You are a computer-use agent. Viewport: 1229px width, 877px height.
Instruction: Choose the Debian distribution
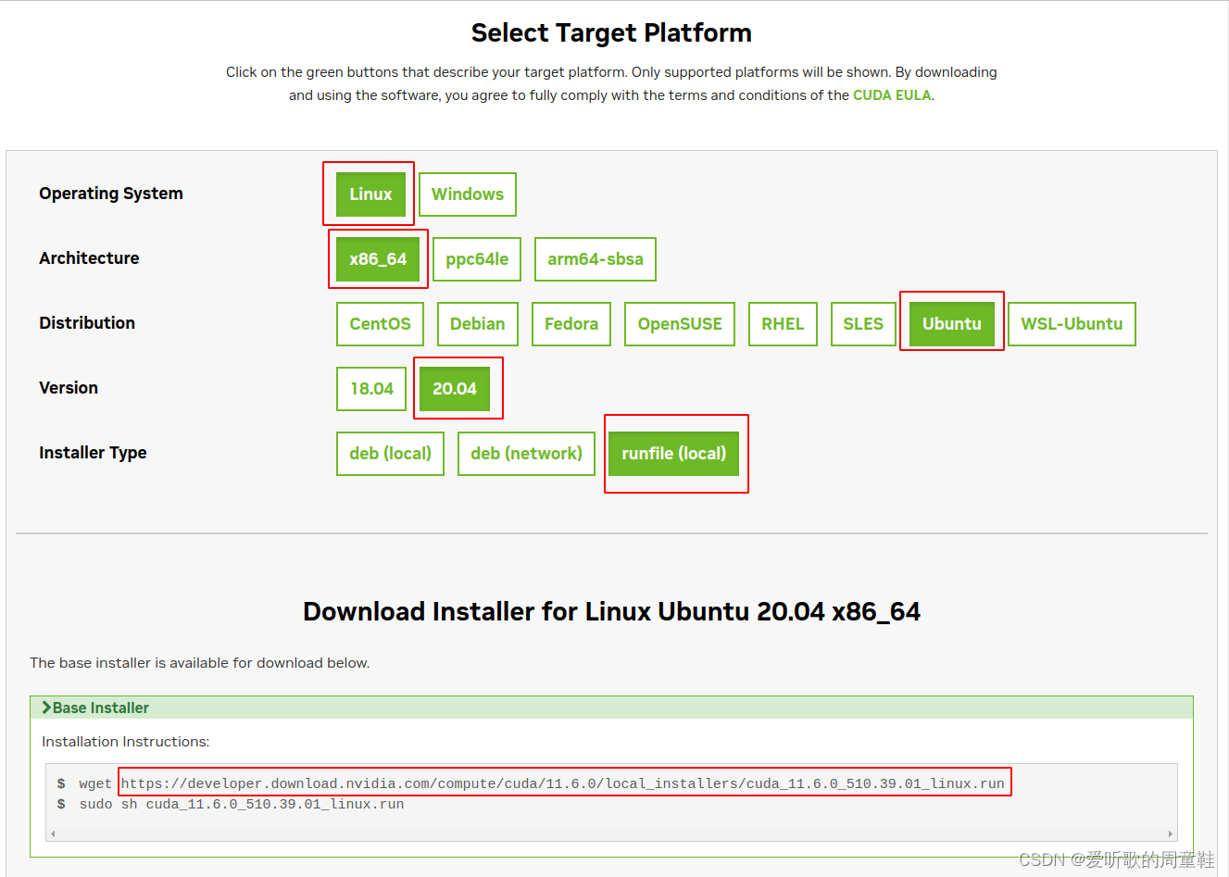tap(477, 324)
